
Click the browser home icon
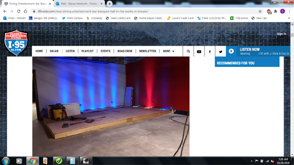coord(25,11)
